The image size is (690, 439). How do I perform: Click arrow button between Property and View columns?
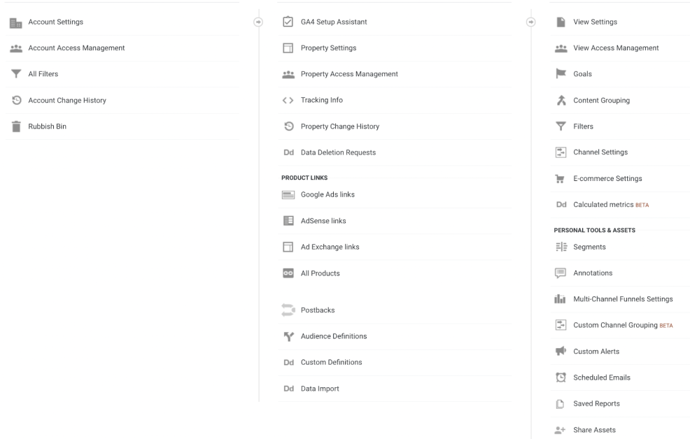pos(530,22)
